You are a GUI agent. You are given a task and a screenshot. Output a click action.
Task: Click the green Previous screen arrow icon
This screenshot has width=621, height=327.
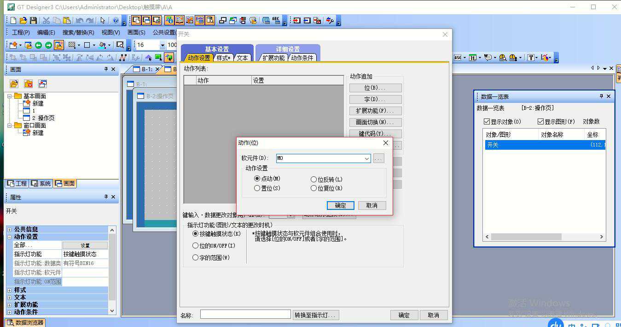38,45
